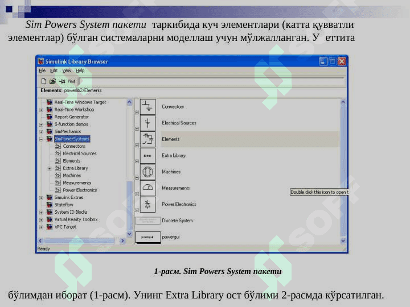Select S-function demos in the tree
This screenshot has width=410, height=307.
[x=71, y=124]
